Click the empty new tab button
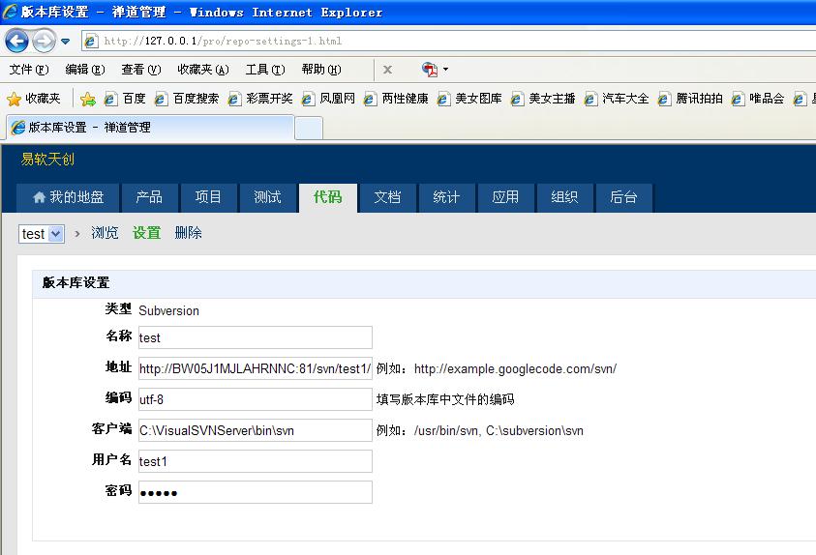The width and height of the screenshot is (816, 555). (309, 129)
